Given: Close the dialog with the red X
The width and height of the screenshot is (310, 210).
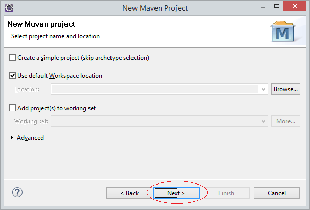Looking at the screenshot, I should click(x=295, y=6).
